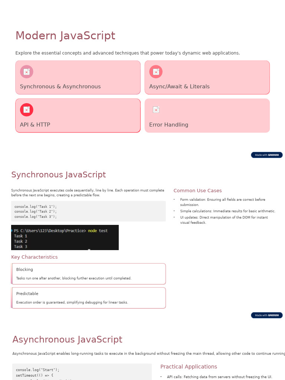Click the Synchronous JavaScript heading
This screenshot has height=380, width=285.
point(58,175)
